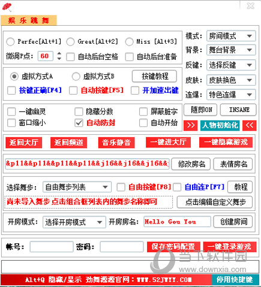Open the 模式 房间模式 dropdown
This screenshot has width=261, height=287.
tap(231, 36)
